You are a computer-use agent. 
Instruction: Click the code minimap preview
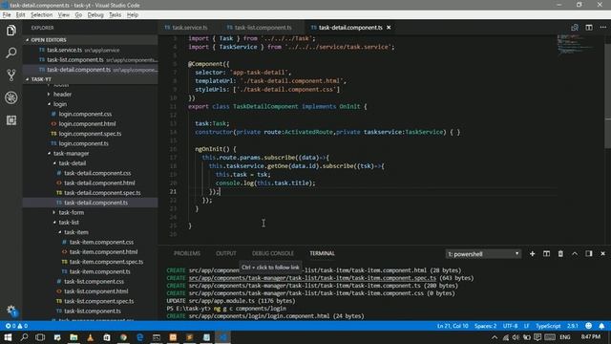click(576, 45)
